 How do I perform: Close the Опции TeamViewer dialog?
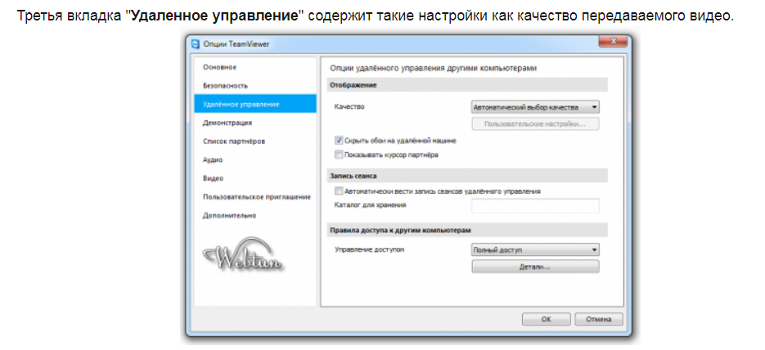tap(612, 41)
